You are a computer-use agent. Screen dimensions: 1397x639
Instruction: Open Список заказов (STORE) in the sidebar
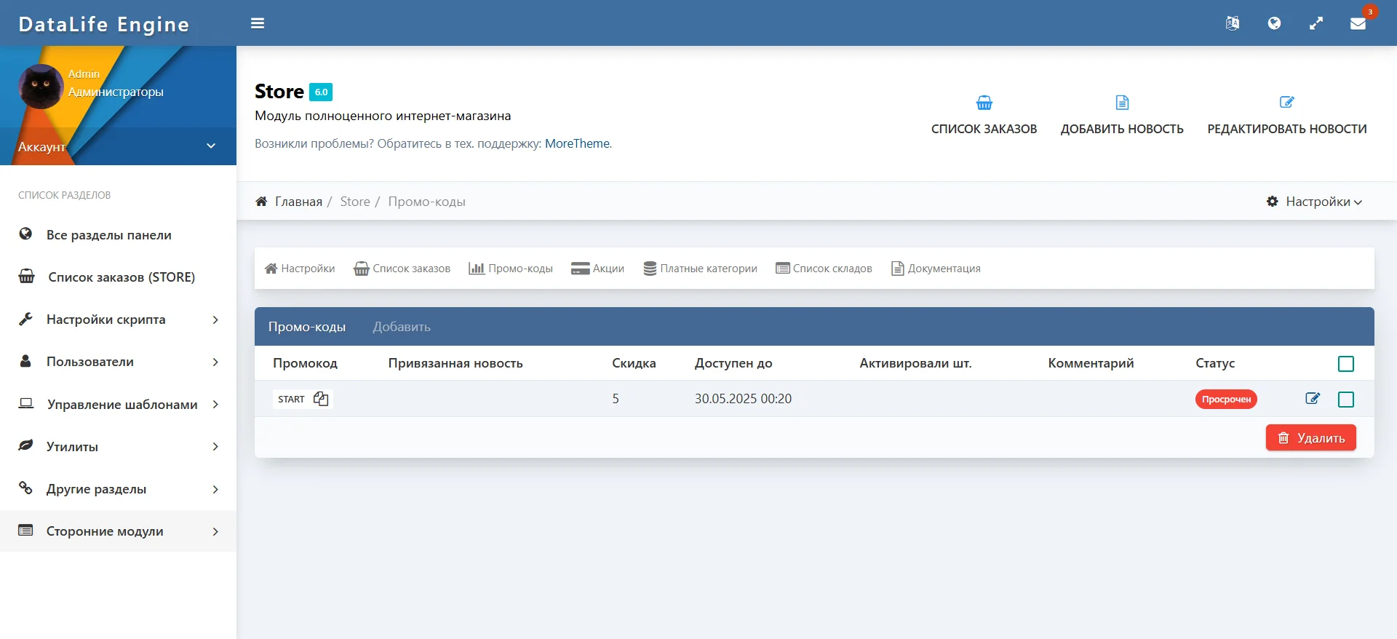122,277
